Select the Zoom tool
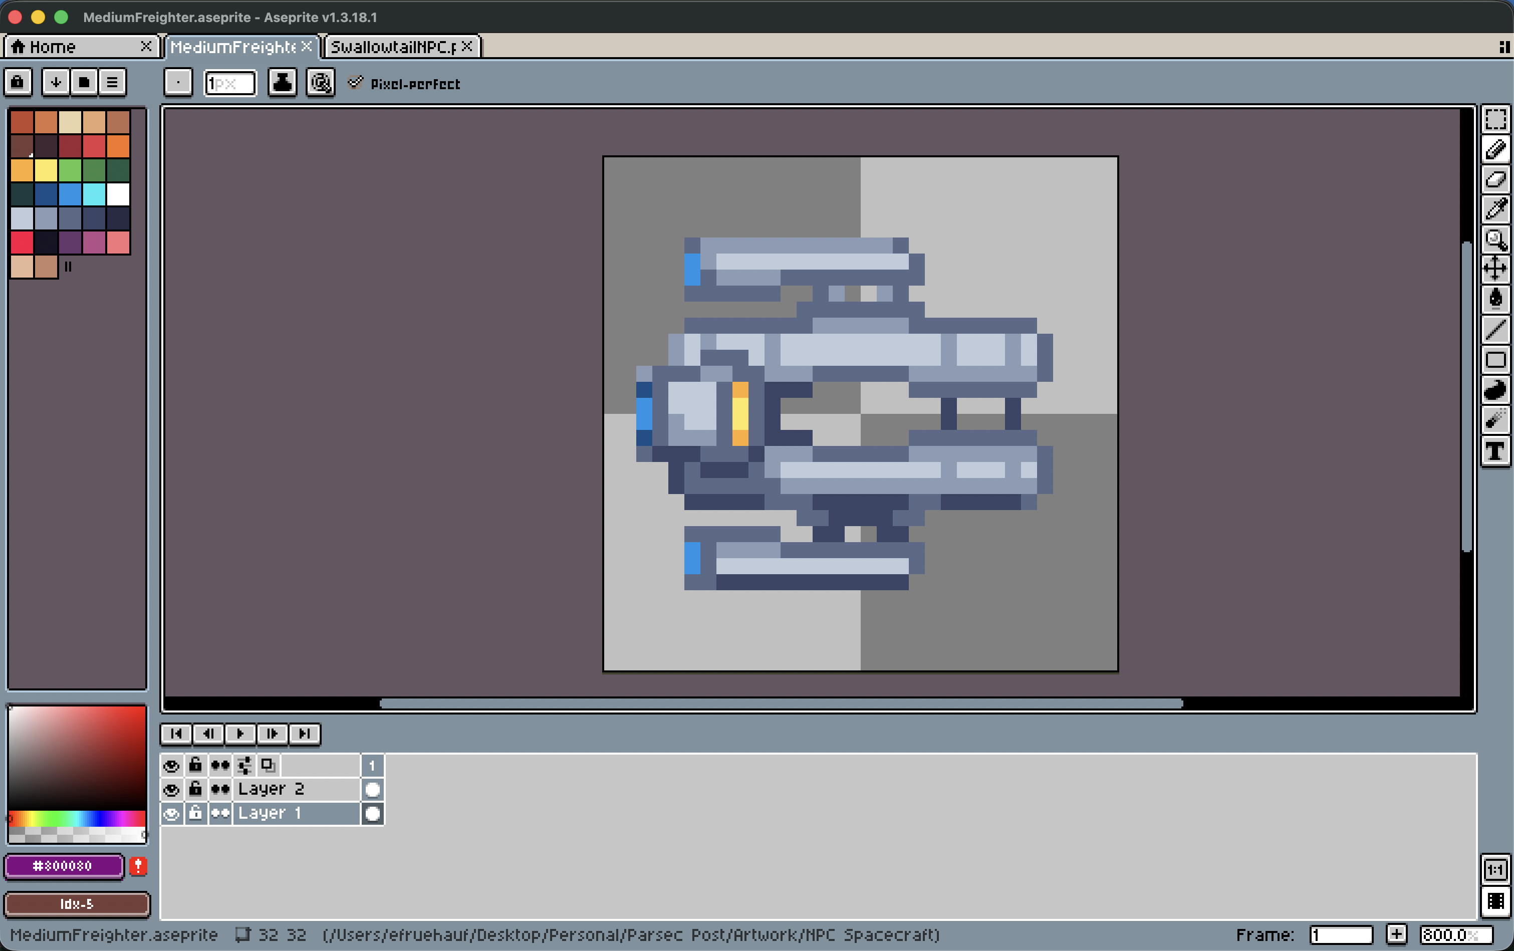The width and height of the screenshot is (1514, 951). (x=1495, y=240)
